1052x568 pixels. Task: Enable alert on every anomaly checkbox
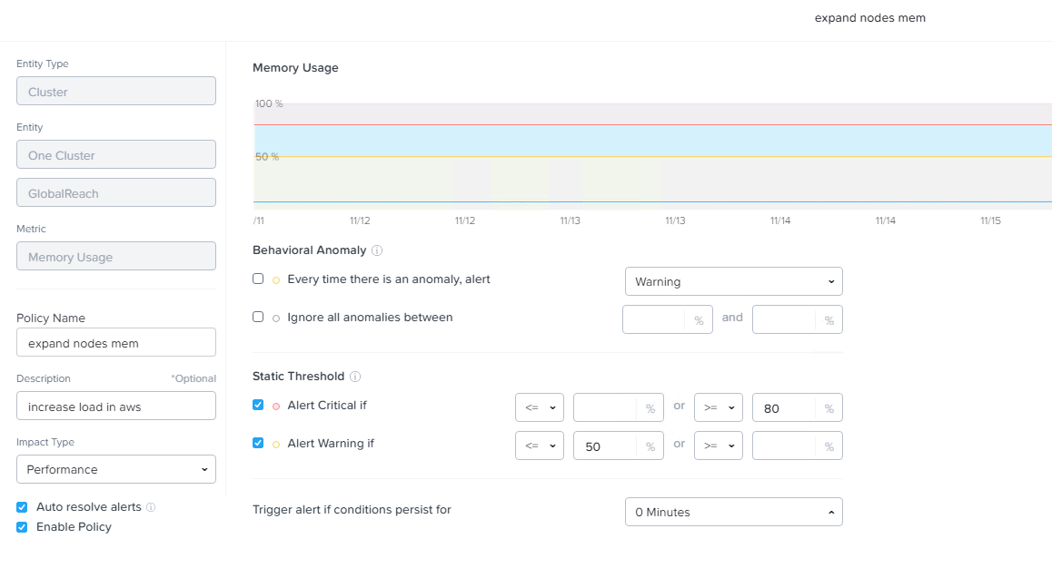pyautogui.click(x=258, y=279)
